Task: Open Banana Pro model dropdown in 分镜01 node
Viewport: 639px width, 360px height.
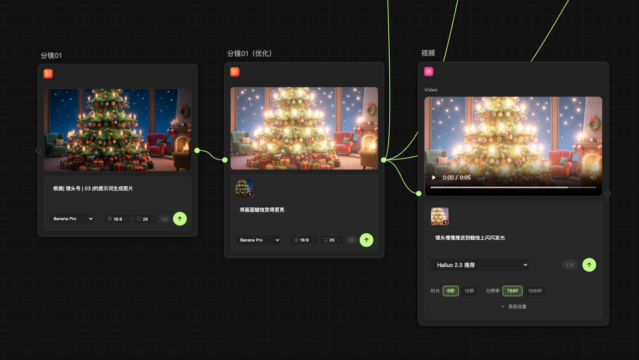Action: tap(72, 219)
